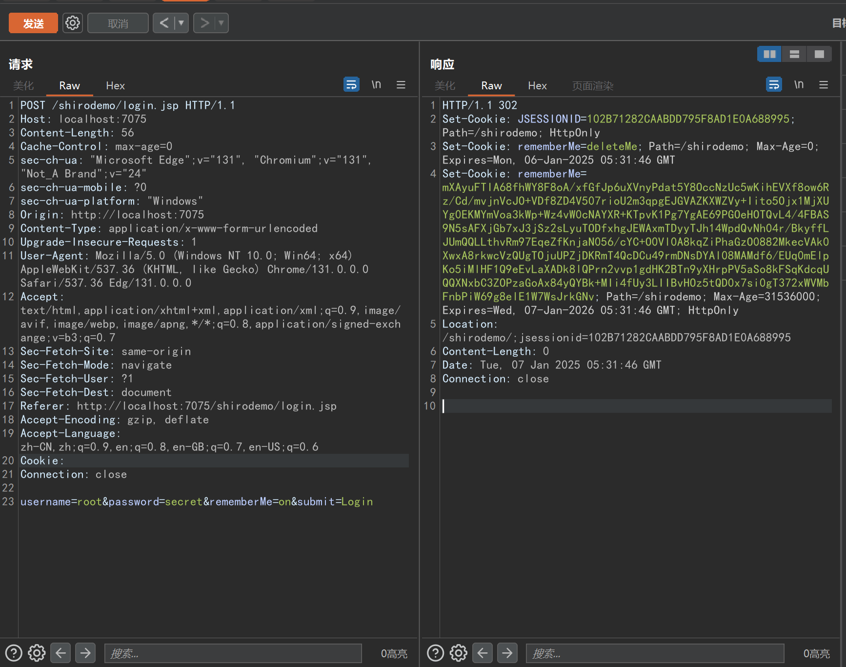
Task: Click the request line POST /shirodemo/login.jsp
Action: click(128, 105)
